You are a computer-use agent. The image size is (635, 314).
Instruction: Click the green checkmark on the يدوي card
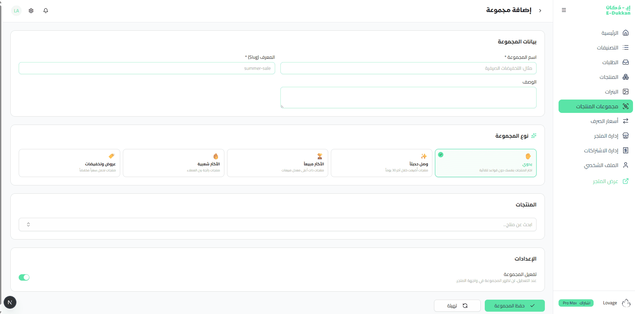[x=441, y=155]
